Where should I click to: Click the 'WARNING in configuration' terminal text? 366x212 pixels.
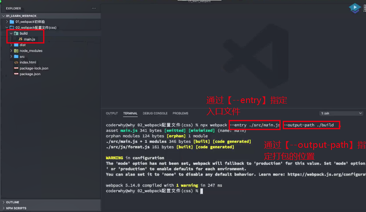point(135,158)
